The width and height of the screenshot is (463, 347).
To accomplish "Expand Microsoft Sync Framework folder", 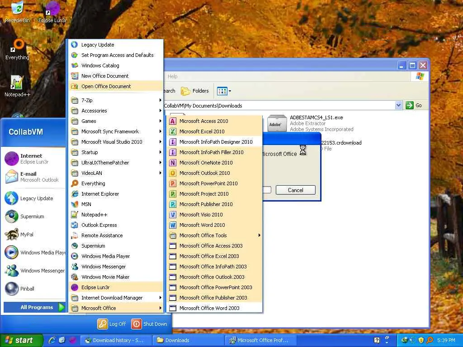I will click(x=116, y=131).
